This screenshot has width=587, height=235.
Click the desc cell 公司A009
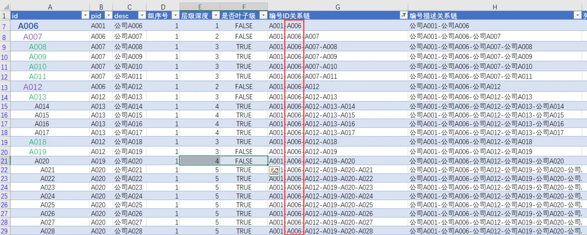(x=128, y=57)
